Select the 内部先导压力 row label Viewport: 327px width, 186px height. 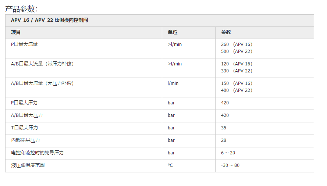[x=25, y=140]
